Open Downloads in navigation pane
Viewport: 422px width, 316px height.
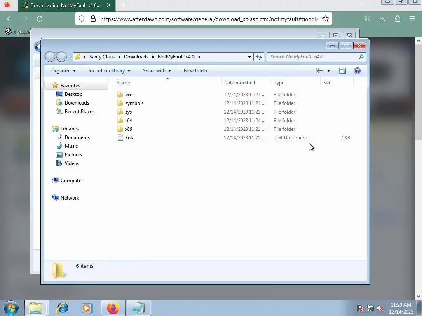click(76, 102)
